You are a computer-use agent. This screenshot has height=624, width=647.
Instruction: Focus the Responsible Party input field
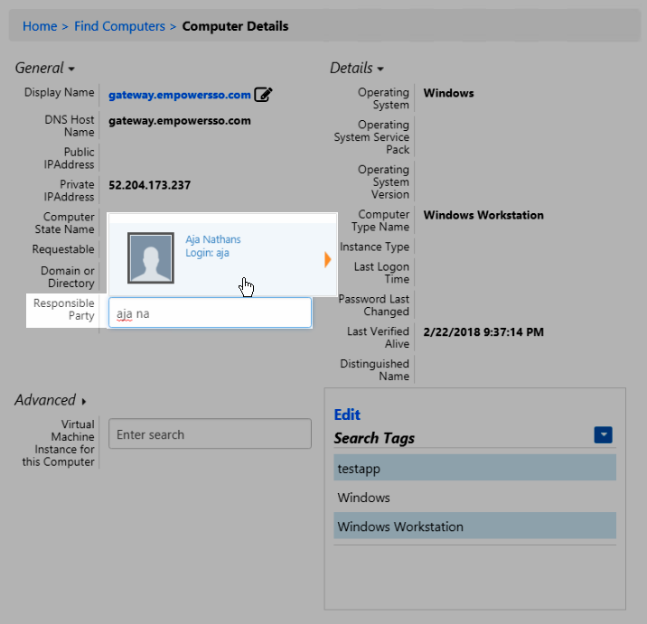pos(210,312)
